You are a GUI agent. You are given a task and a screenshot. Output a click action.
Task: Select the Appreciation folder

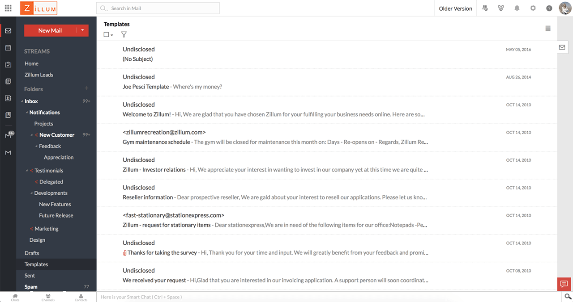coord(59,157)
